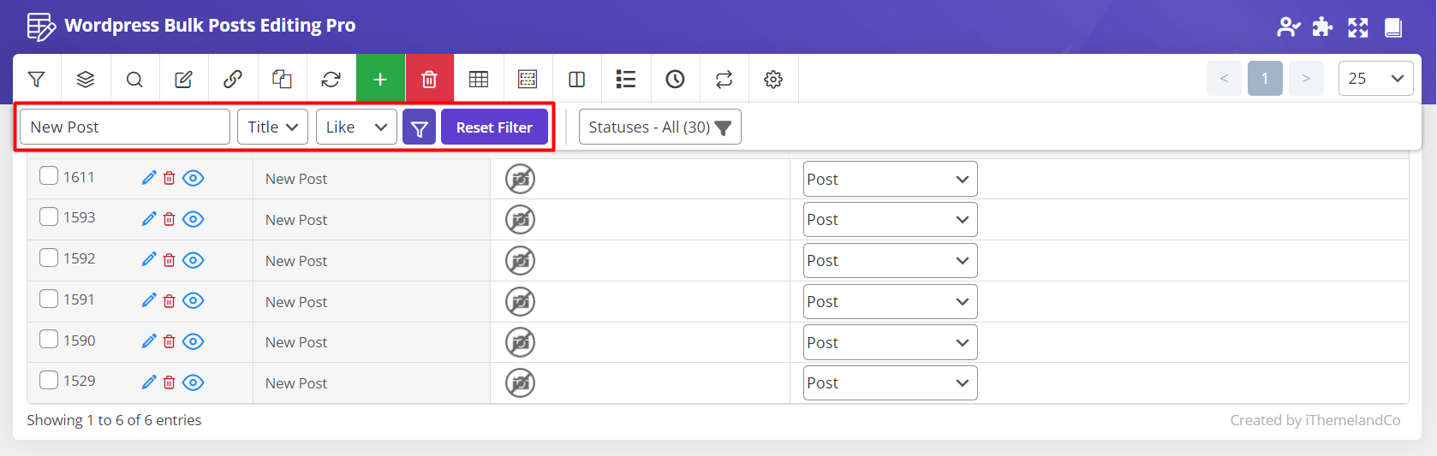View post 1593 using eye icon

[194, 219]
